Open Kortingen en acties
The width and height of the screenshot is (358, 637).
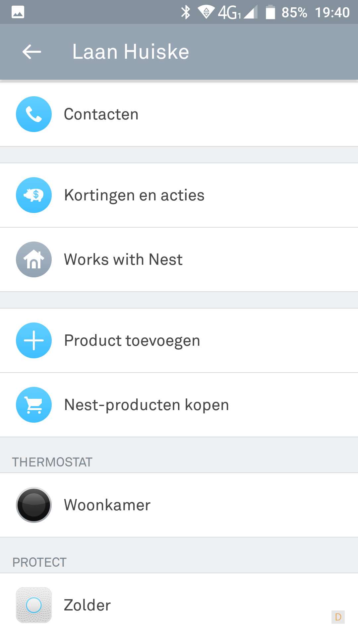(x=134, y=195)
